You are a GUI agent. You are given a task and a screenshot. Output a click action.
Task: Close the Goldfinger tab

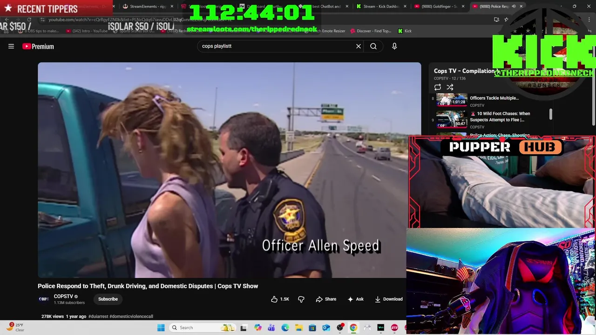tap(463, 7)
